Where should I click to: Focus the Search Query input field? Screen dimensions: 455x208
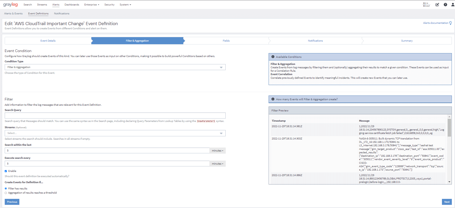(x=115, y=116)
